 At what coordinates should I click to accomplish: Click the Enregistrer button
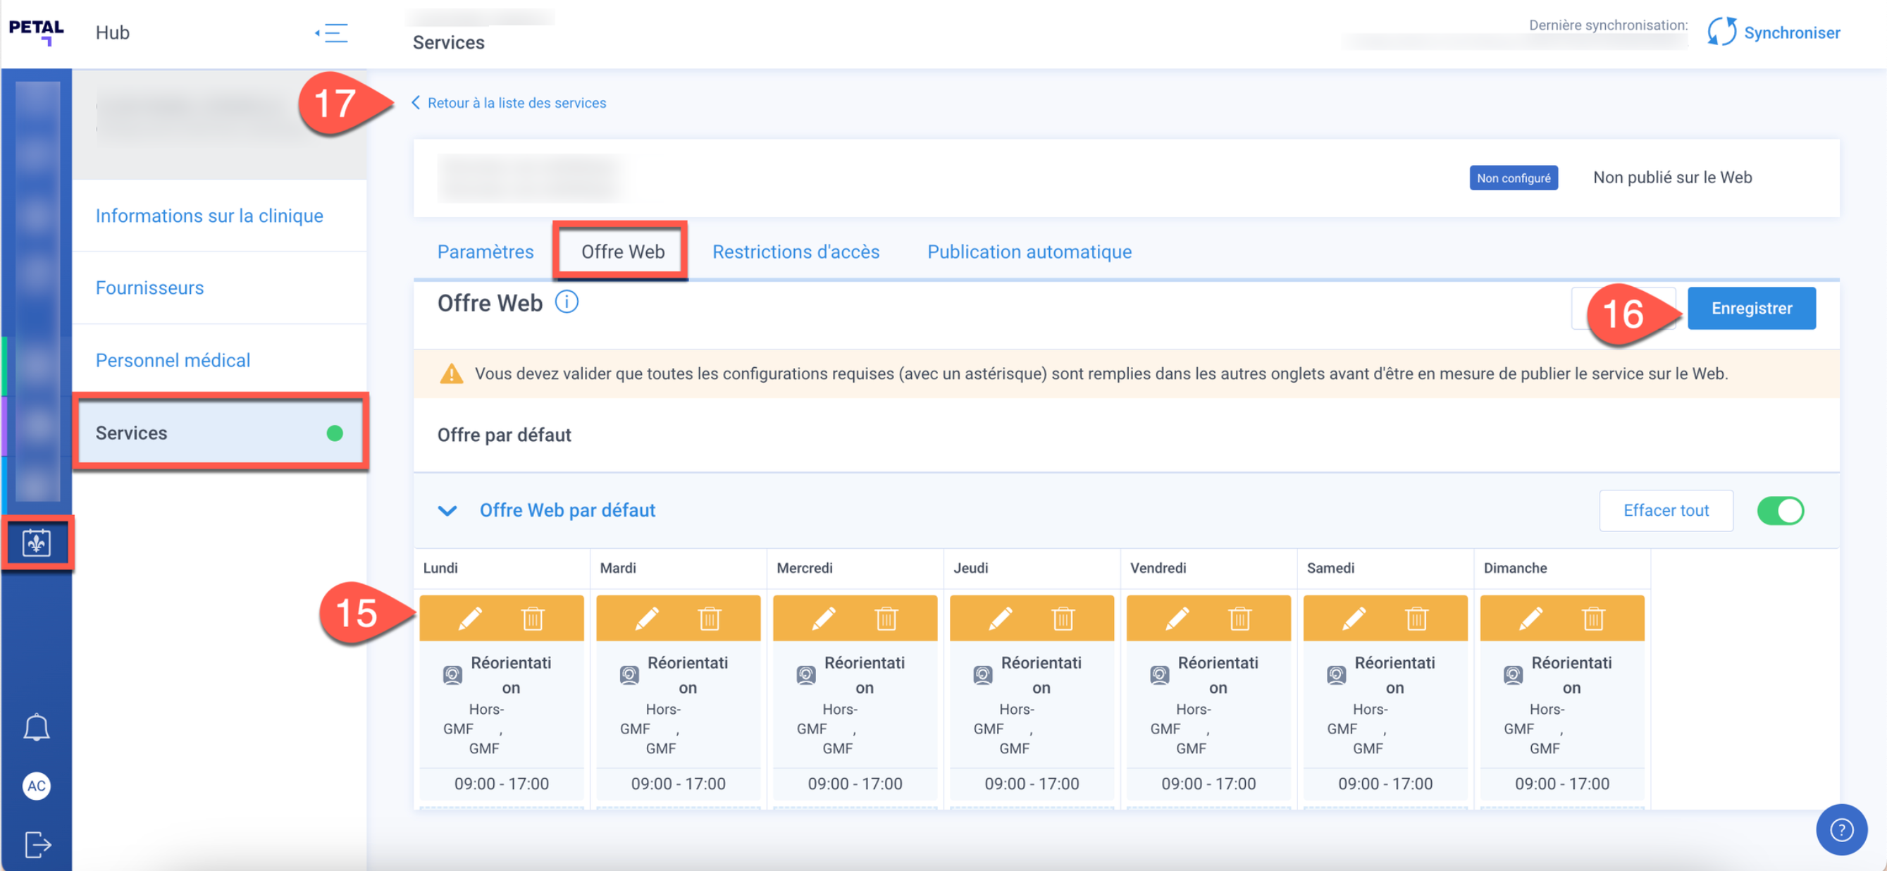click(x=1751, y=308)
